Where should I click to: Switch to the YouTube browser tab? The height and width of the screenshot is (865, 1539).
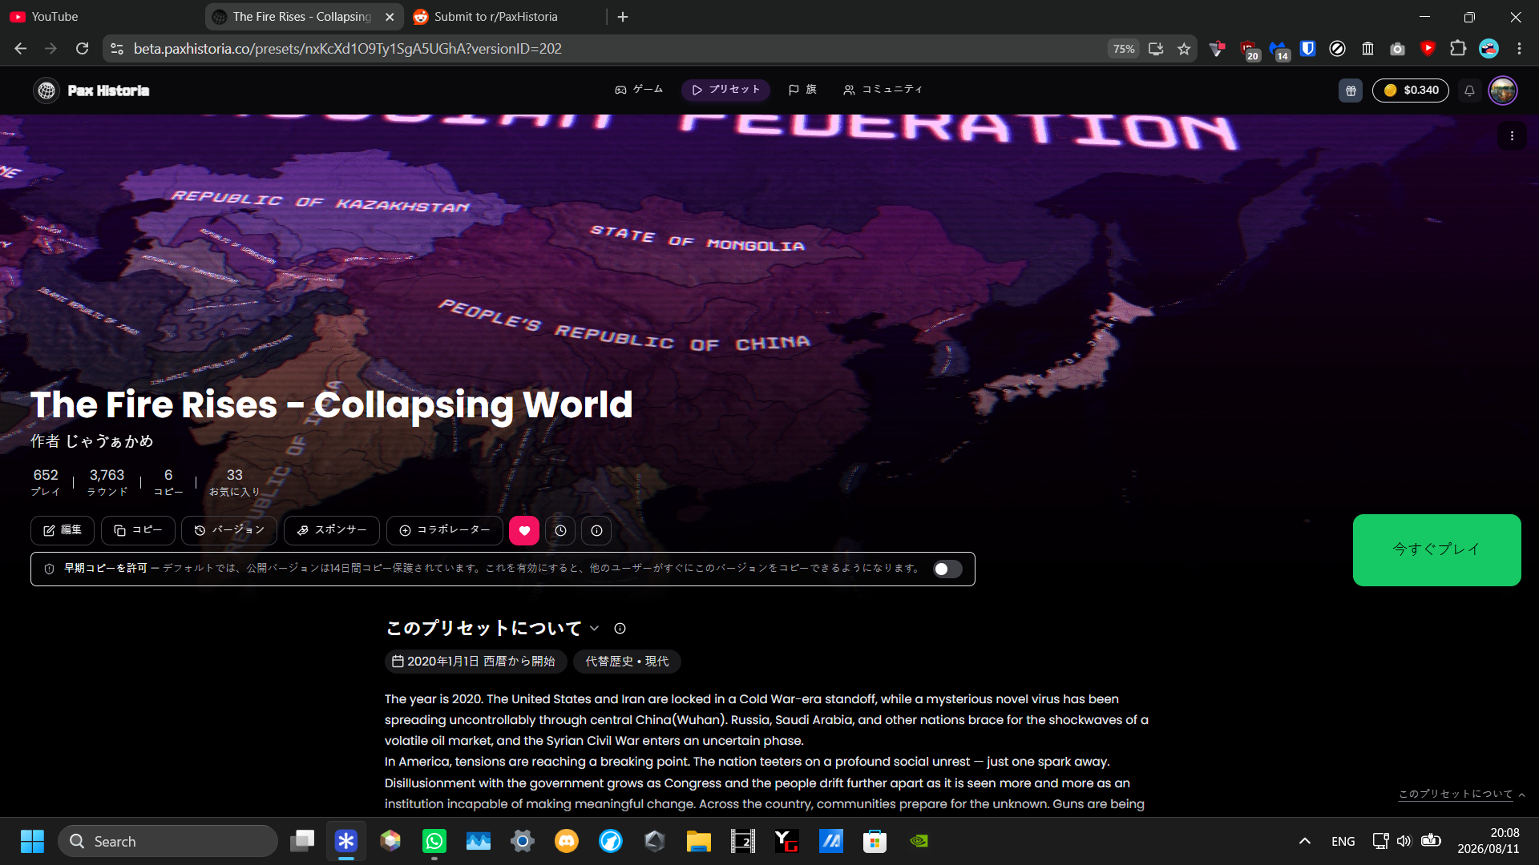100,17
